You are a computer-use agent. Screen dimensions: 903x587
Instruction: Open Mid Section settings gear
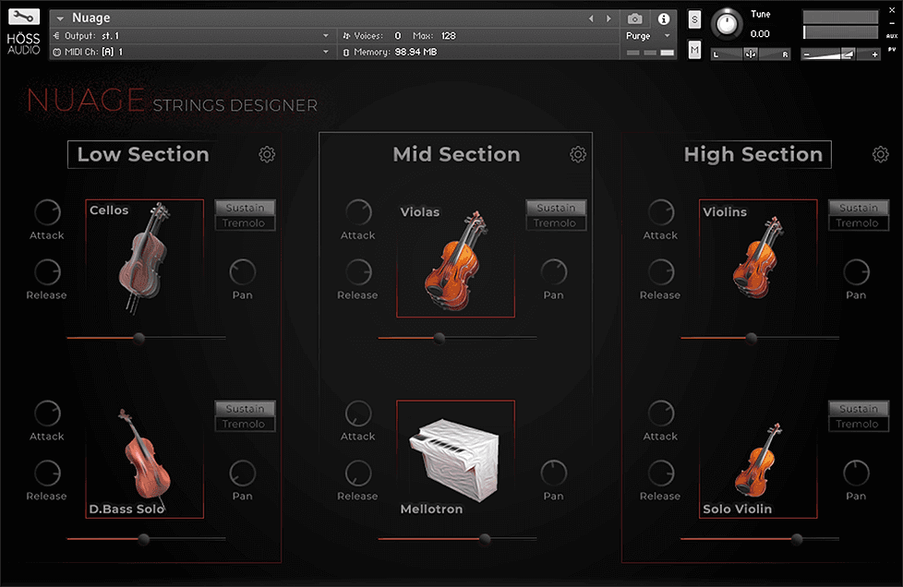pyautogui.click(x=578, y=154)
